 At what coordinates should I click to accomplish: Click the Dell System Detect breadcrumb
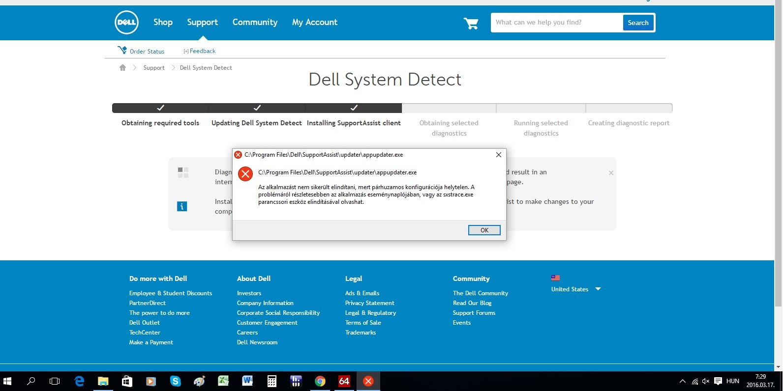(x=206, y=68)
